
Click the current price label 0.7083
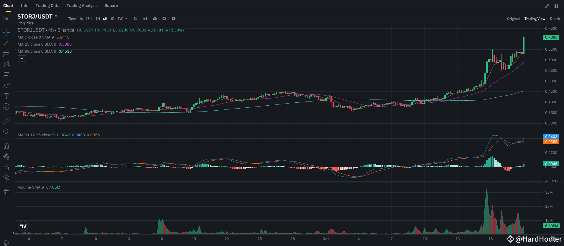point(551,37)
